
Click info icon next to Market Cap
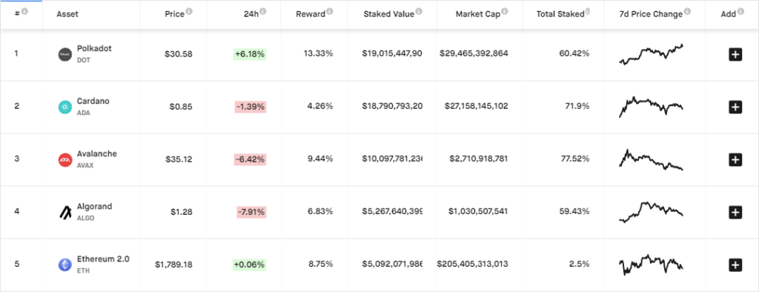point(505,11)
